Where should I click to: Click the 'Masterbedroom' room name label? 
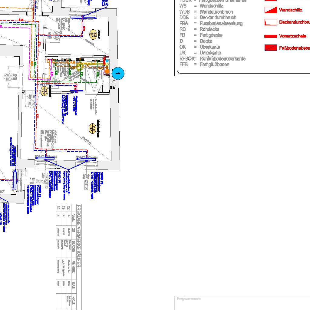click(98, 128)
